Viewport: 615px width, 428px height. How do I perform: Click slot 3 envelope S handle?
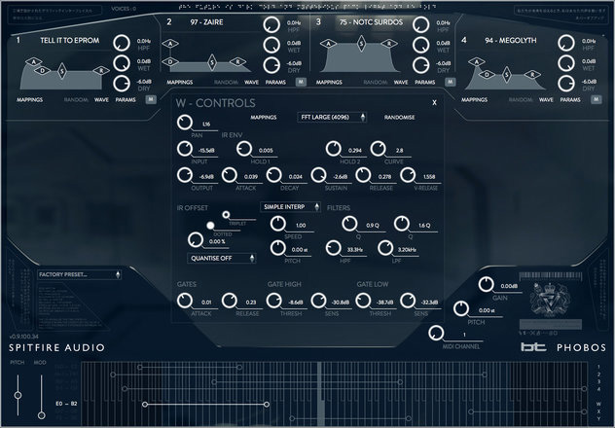click(x=361, y=44)
